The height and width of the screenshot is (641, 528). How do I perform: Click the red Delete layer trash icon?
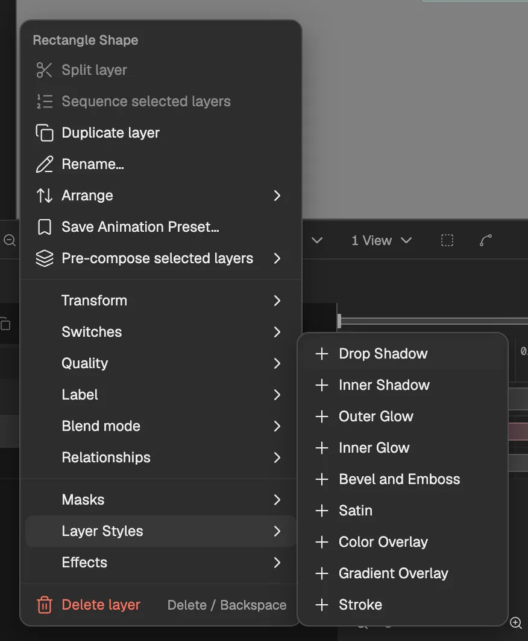pos(44,605)
